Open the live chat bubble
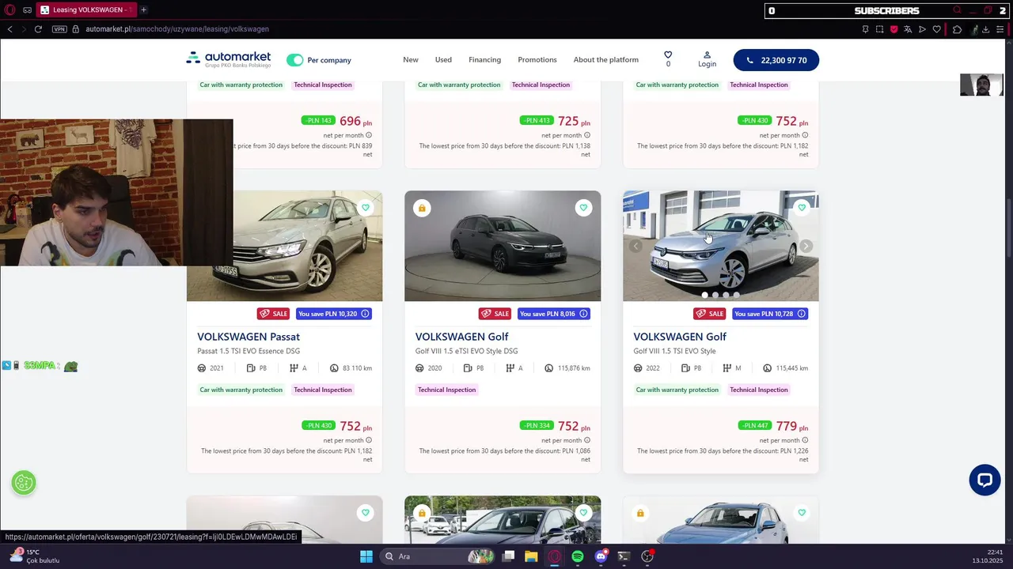1013x569 pixels. (985, 480)
